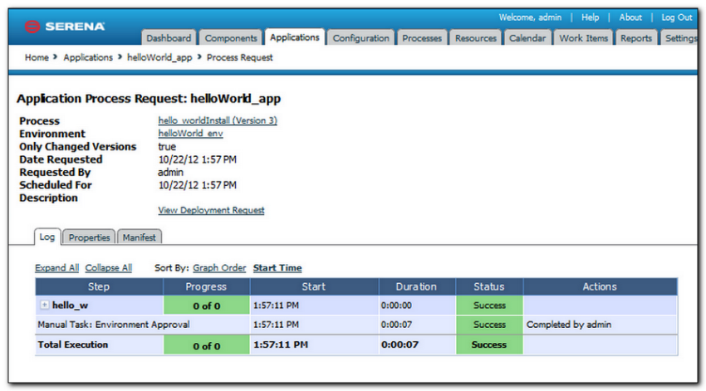The image size is (706, 391).
Task: Click Total Execution progress bar 0 of 0
Action: (x=207, y=345)
